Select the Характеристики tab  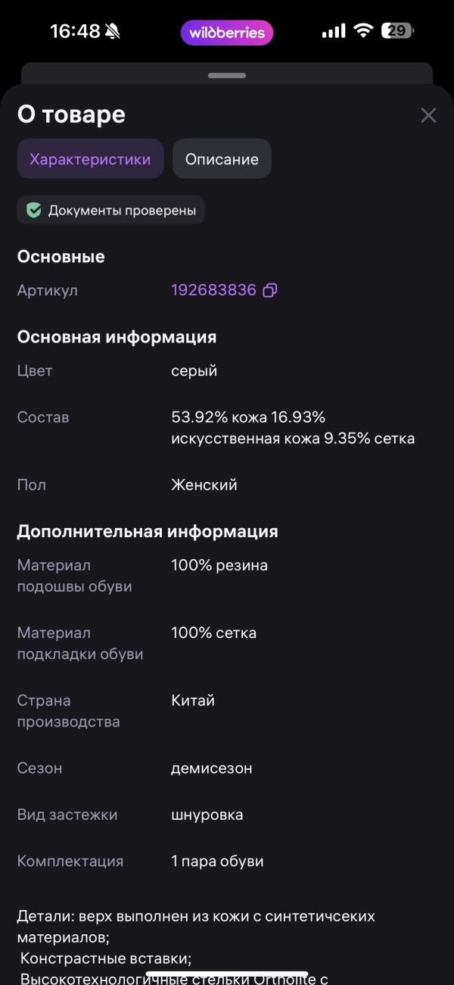[90, 159]
